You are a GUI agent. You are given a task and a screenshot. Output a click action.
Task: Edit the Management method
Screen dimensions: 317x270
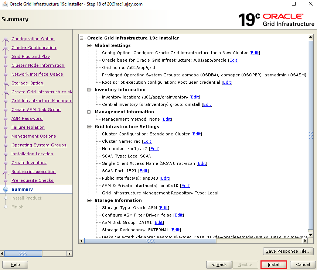[x=167, y=119]
